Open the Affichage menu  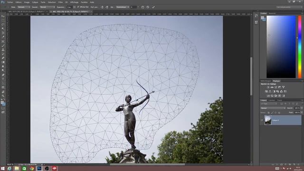pyautogui.click(x=75, y=2)
